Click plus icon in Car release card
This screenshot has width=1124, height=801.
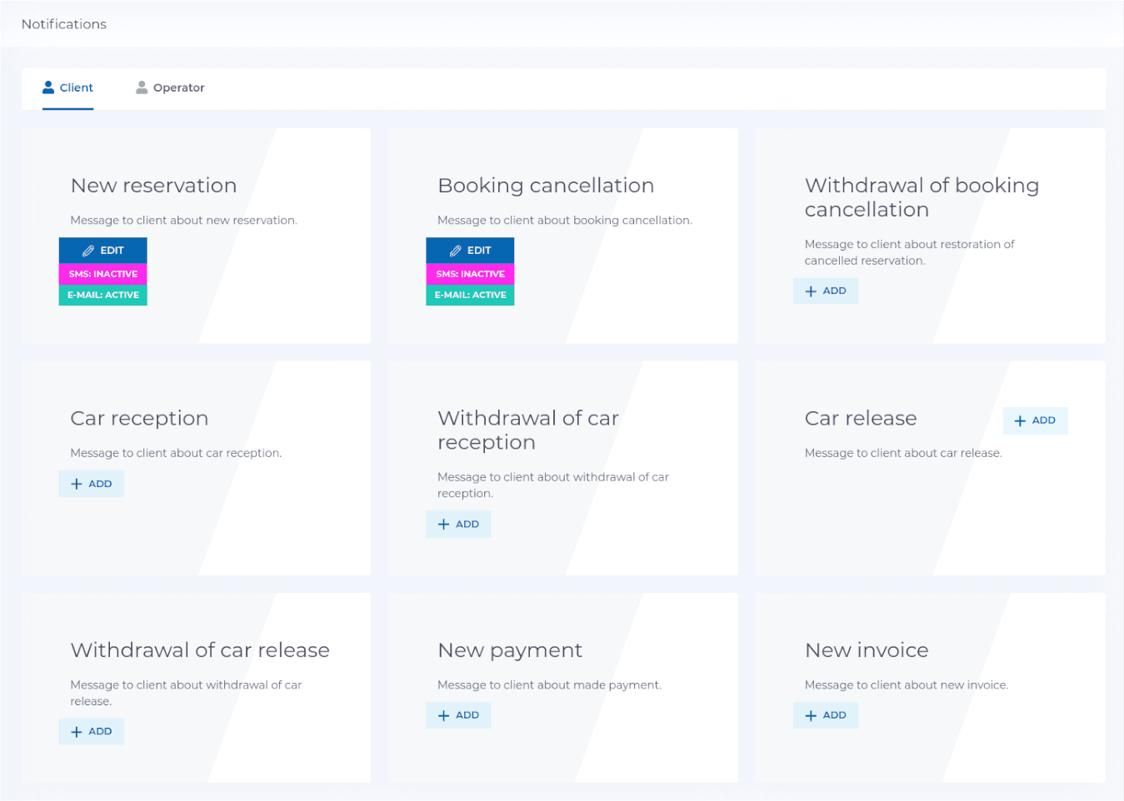coord(1020,421)
